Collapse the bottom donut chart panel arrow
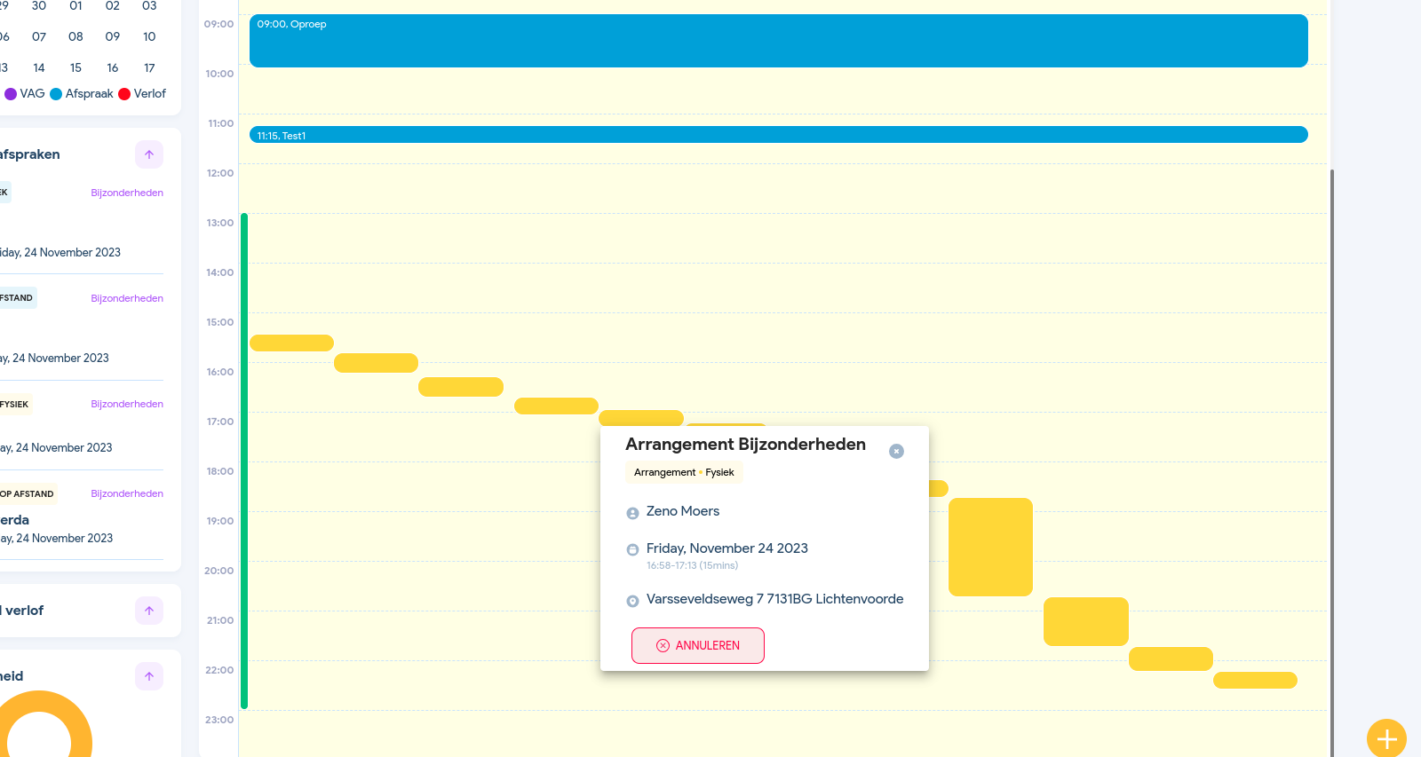The width and height of the screenshot is (1421, 757). point(149,676)
